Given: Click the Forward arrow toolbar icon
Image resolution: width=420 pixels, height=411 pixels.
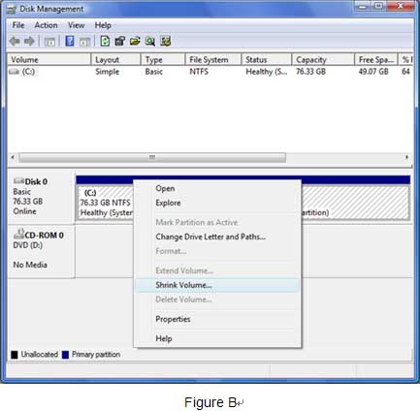Looking at the screenshot, I should (x=29, y=41).
